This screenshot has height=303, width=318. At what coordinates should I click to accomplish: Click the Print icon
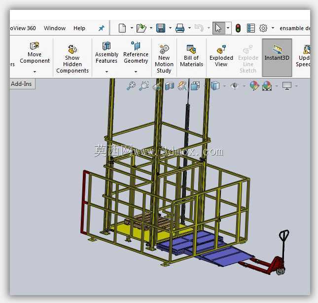pos(180,28)
